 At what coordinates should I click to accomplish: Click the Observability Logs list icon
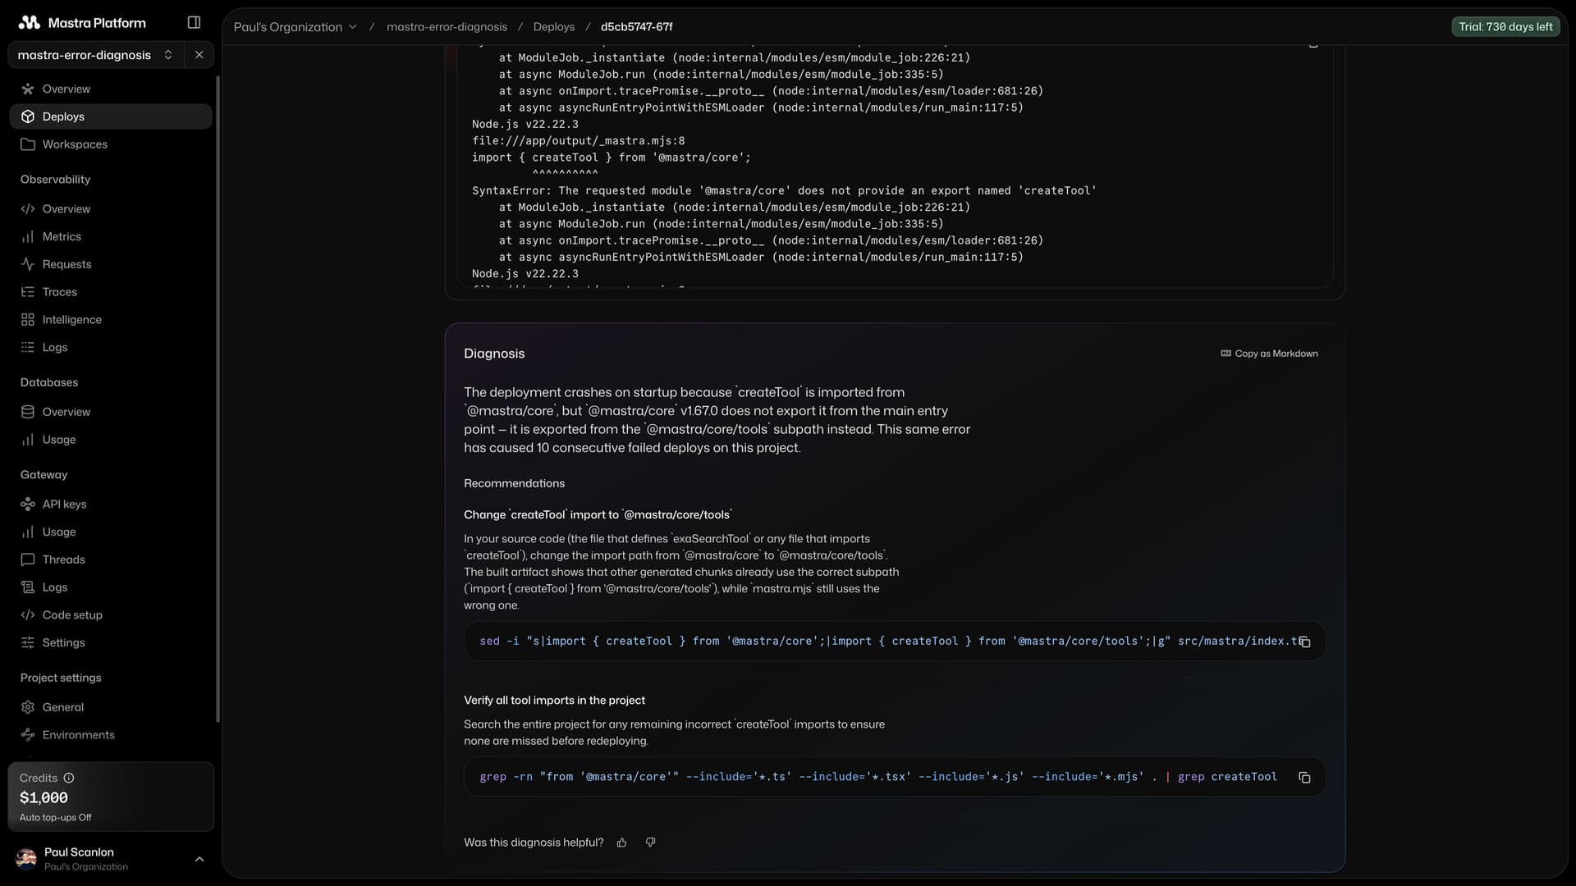28,347
